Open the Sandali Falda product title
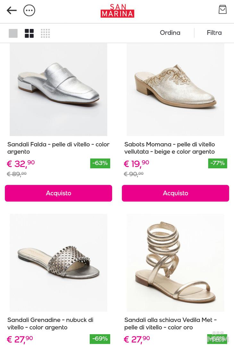 click(58, 148)
